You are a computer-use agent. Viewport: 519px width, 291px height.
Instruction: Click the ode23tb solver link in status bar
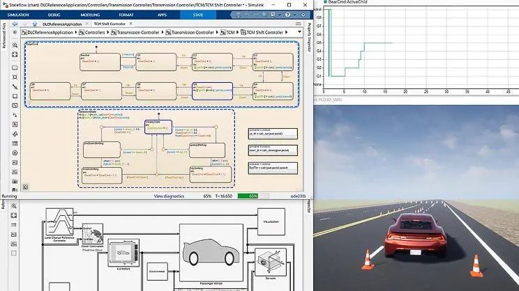pyautogui.click(x=298, y=196)
